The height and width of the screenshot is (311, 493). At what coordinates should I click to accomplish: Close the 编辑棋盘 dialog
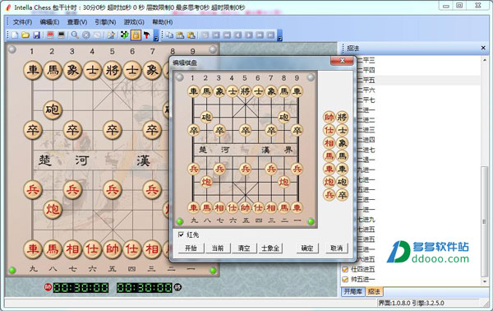(x=342, y=61)
